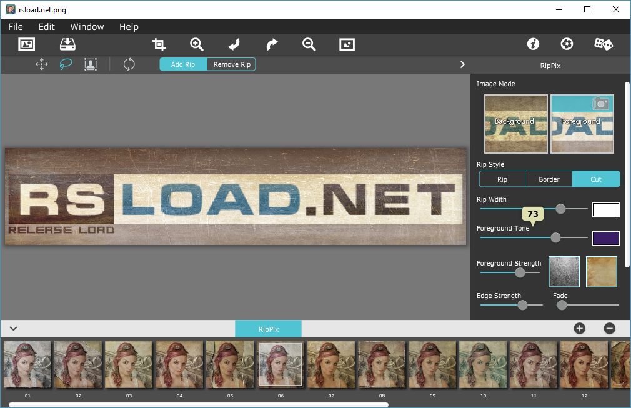Open the info icon

533,44
